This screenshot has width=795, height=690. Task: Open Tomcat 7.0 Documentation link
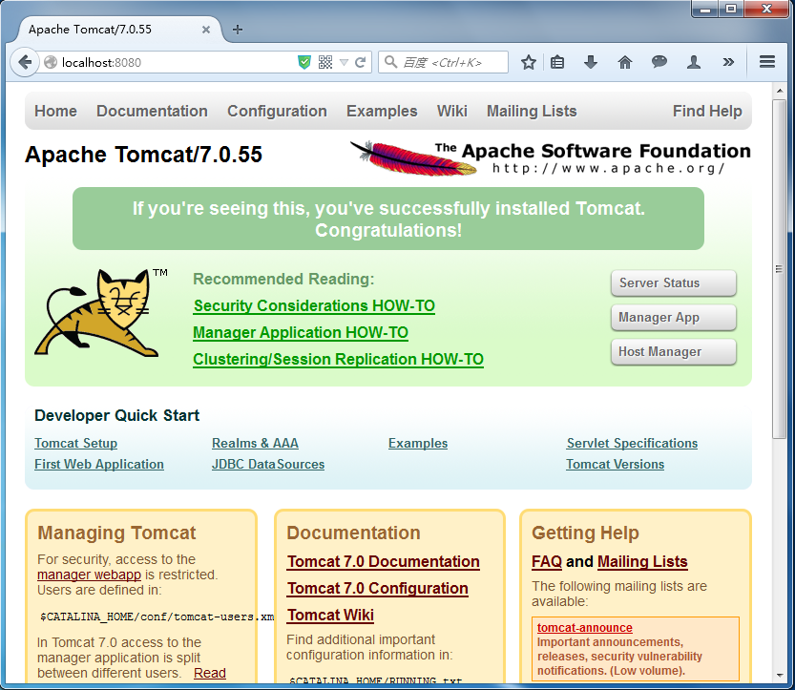click(384, 562)
